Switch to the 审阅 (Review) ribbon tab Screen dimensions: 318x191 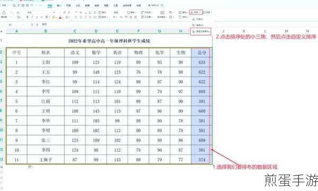(97, 6)
